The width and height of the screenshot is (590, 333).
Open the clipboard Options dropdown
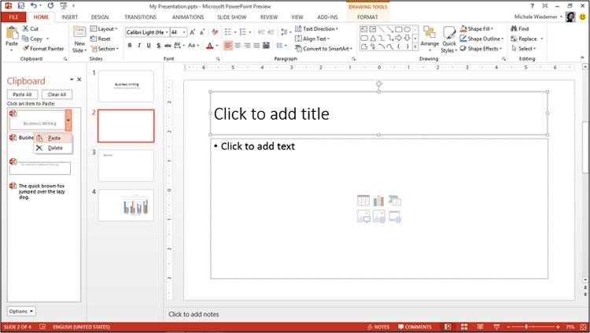(20, 311)
